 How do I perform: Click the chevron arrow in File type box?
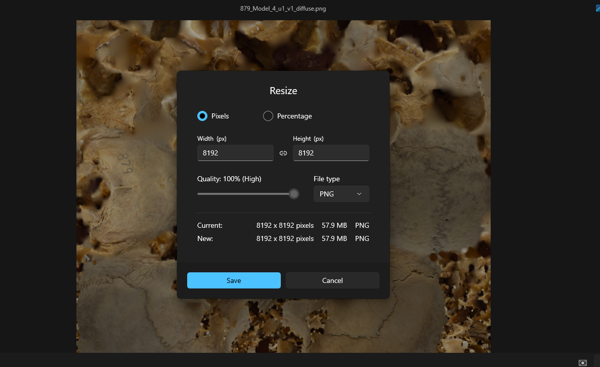359,194
